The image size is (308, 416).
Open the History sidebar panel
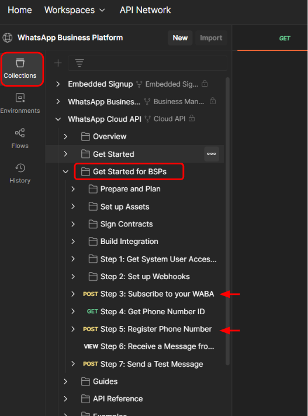tap(20, 173)
